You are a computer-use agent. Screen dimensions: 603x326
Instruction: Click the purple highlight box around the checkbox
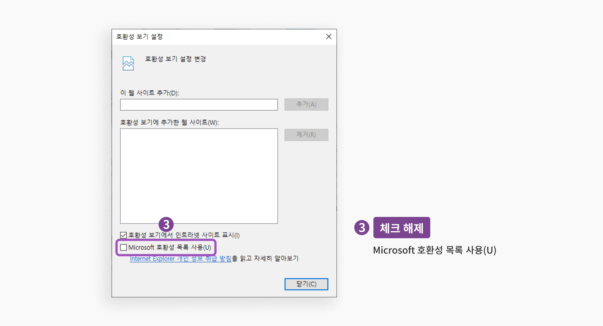[x=167, y=247]
